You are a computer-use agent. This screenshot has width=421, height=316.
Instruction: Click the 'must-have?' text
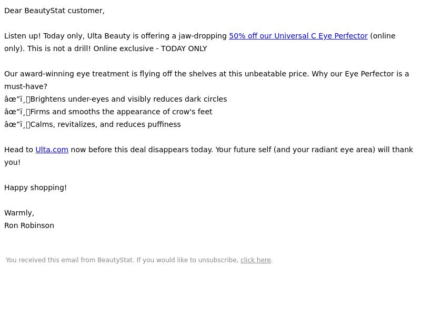[26, 86]
